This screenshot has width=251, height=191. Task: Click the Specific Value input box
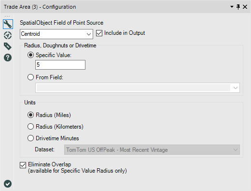60,65
